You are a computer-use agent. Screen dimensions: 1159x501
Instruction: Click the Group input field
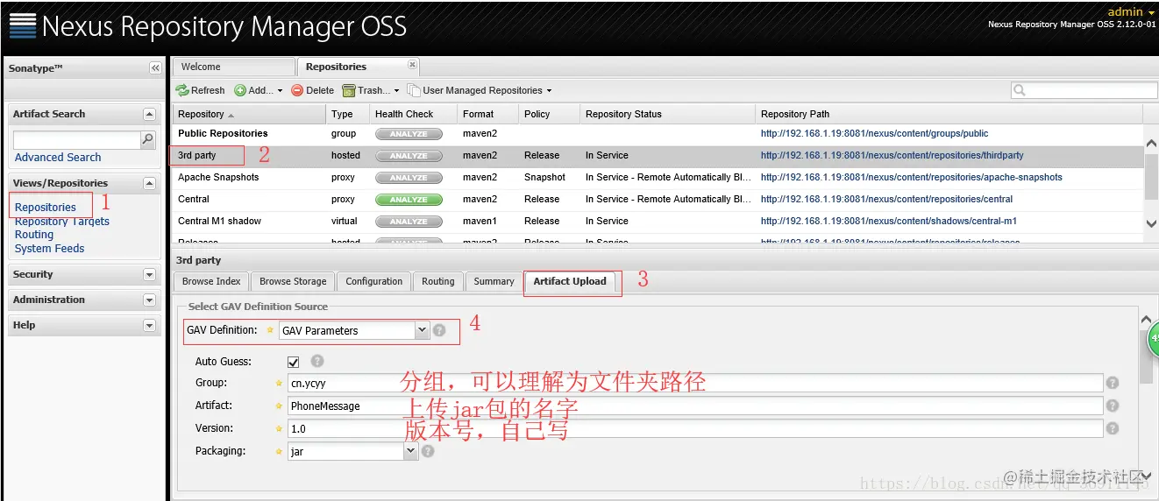(x=694, y=383)
